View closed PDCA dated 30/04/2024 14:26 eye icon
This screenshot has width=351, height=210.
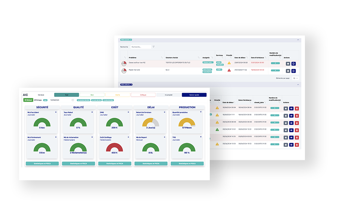(x=291, y=138)
